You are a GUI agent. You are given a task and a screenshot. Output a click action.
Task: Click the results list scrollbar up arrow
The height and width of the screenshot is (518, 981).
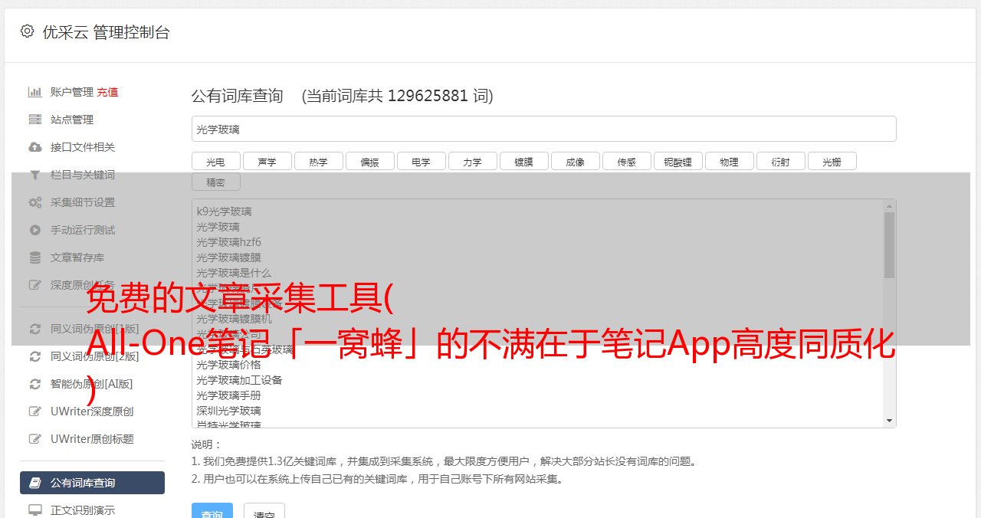coord(889,206)
